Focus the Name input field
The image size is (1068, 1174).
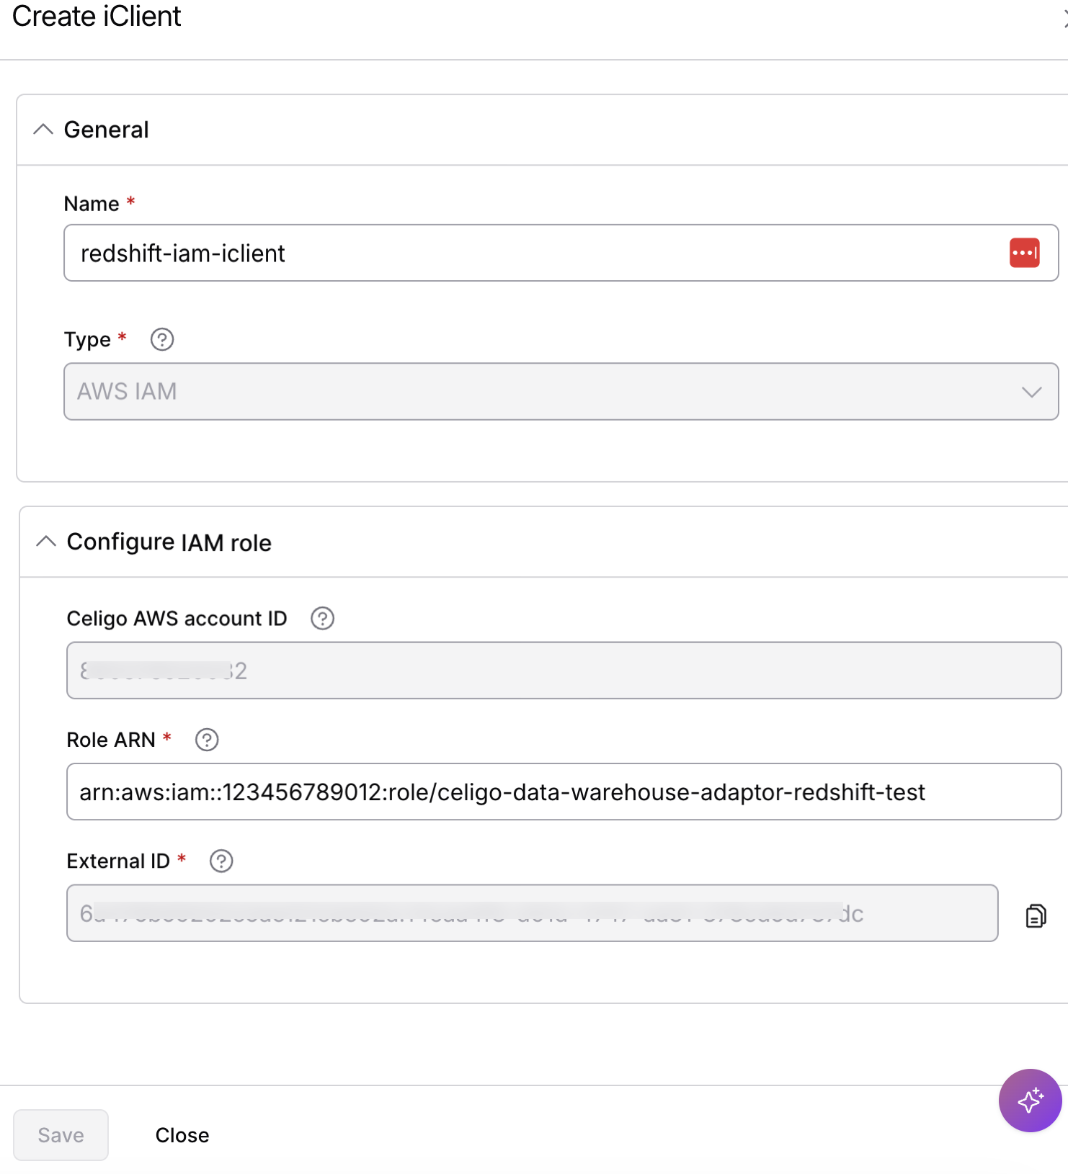561,253
